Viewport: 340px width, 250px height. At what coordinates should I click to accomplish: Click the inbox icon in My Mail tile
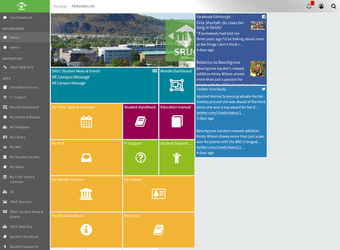pyautogui.click(x=86, y=157)
